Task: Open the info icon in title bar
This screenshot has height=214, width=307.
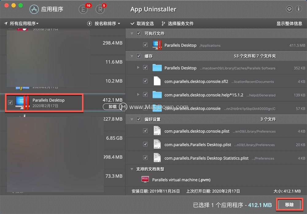Action: coord(298,9)
